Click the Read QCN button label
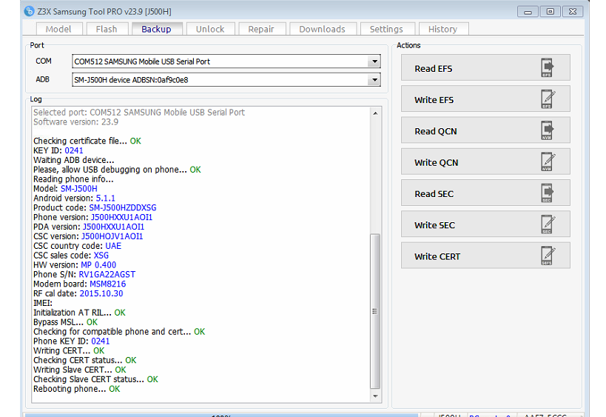Screen dimensions: 606x417 coord(436,131)
